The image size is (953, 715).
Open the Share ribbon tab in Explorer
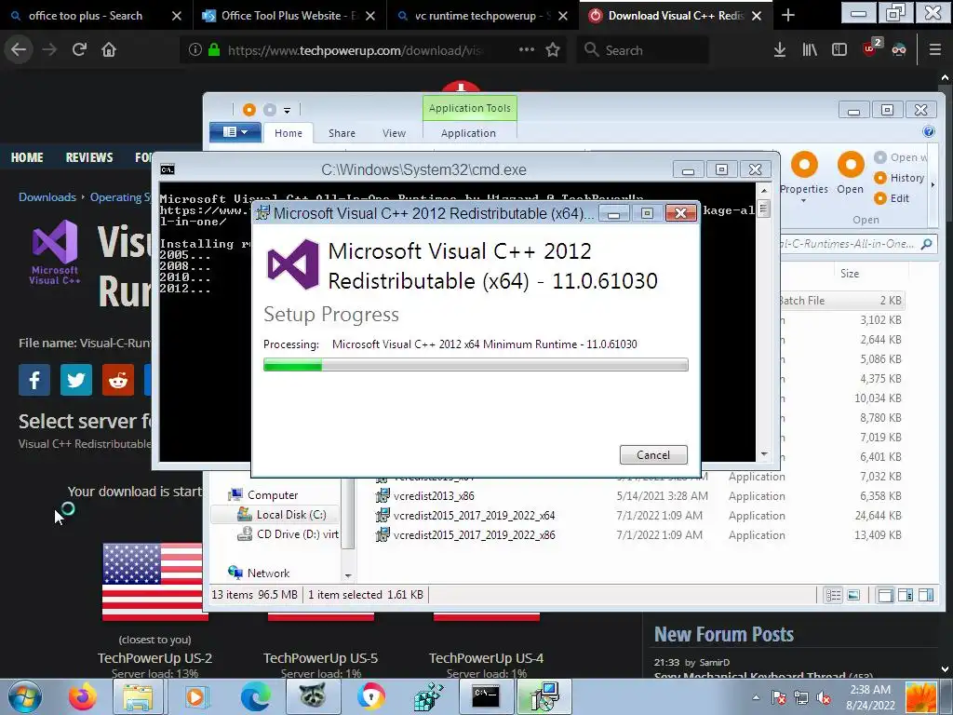(342, 133)
